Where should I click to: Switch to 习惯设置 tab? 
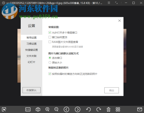point(31,44)
